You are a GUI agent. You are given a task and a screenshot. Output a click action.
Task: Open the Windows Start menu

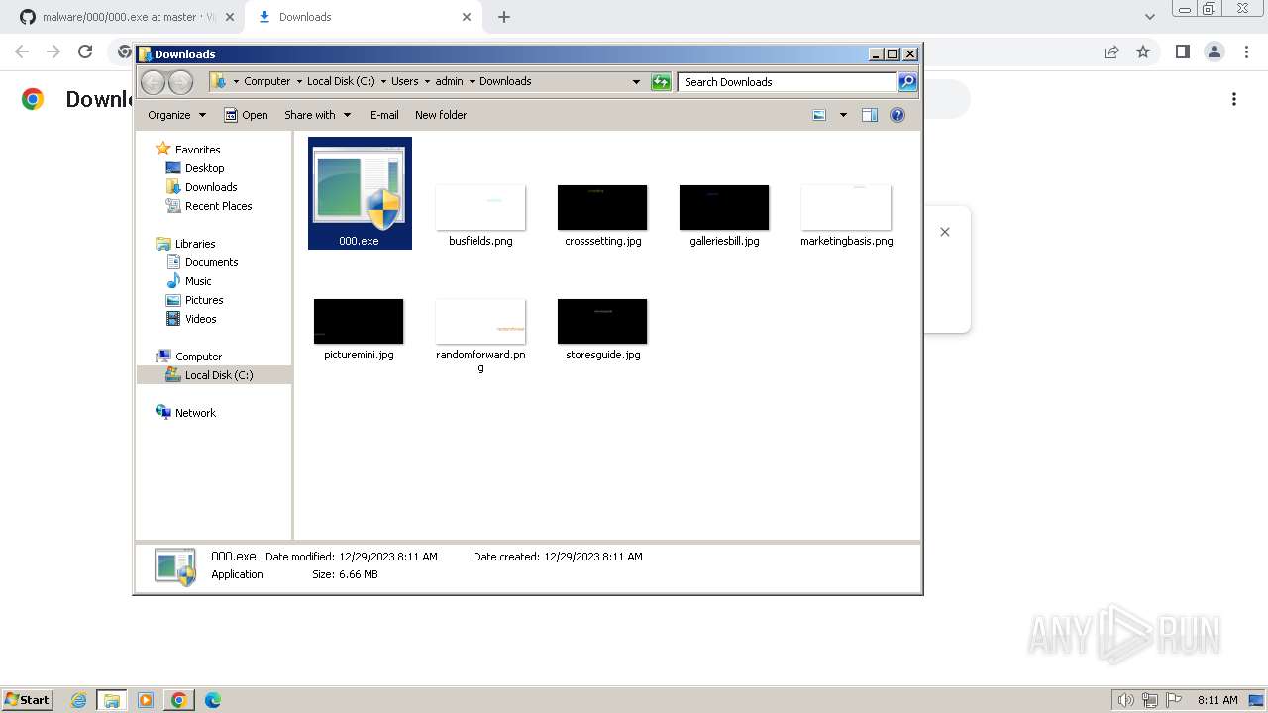[27, 699]
